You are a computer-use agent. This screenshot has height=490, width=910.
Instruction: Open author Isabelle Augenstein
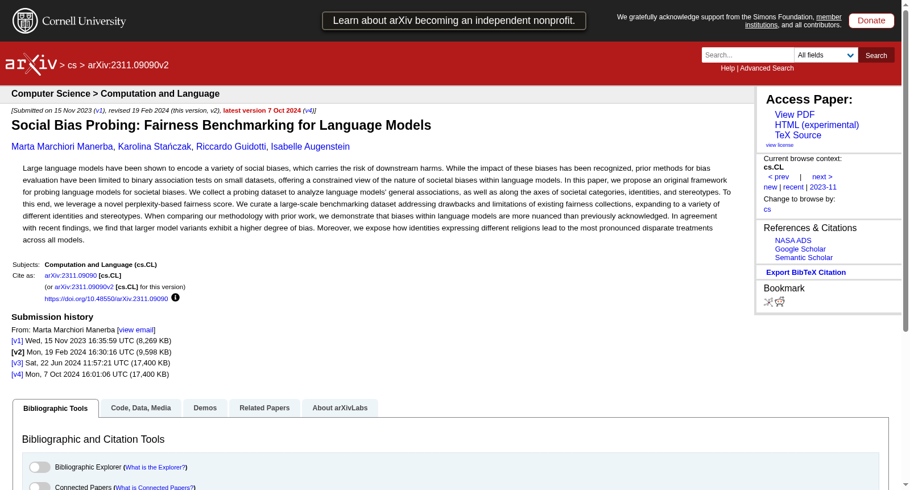[x=310, y=147]
